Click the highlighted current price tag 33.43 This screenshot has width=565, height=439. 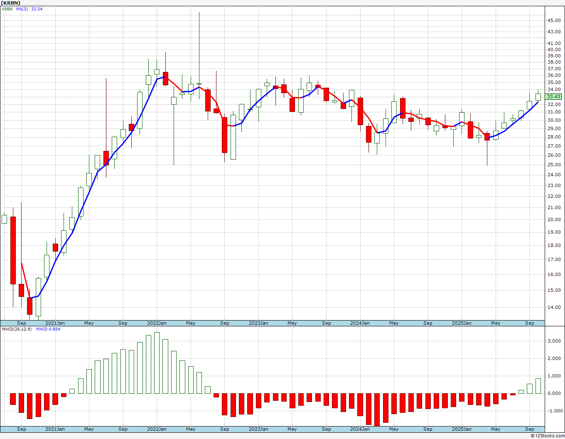(554, 96)
